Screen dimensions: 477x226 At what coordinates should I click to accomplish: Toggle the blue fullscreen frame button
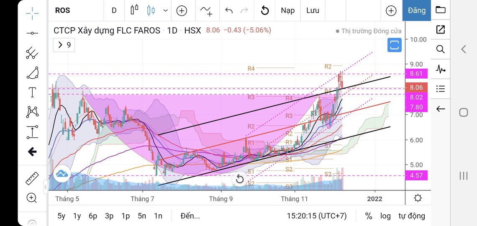(x=394, y=45)
